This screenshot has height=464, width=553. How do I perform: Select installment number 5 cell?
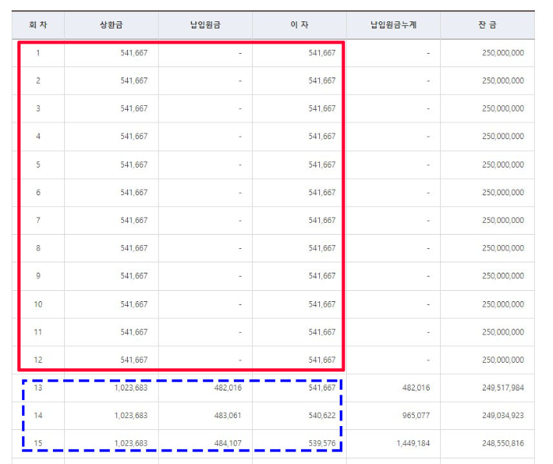pyautogui.click(x=38, y=164)
